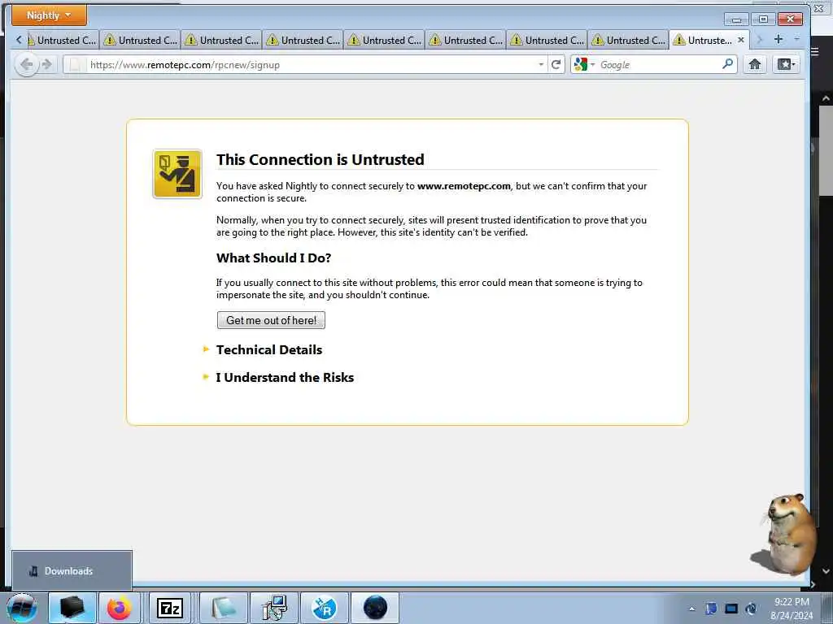The height and width of the screenshot is (624, 833).
Task: Expand I Understand the Risks section
Action: (x=285, y=377)
